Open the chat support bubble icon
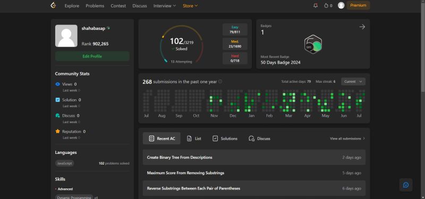 (x=406, y=185)
